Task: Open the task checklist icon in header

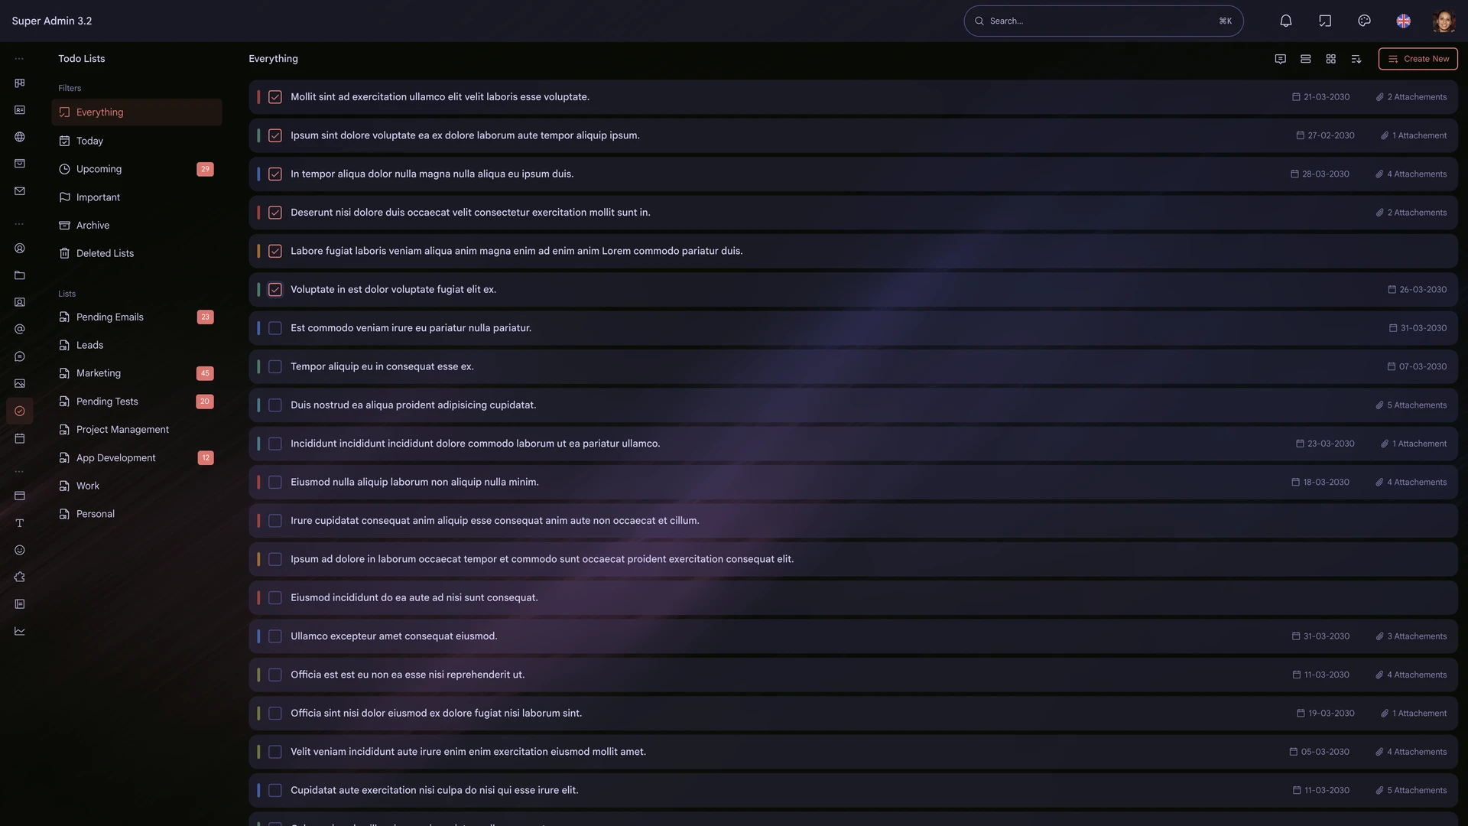Action: pos(1325,21)
